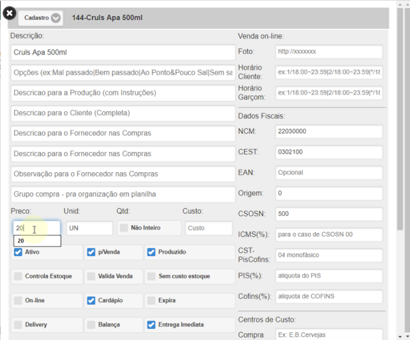Click the Preco field containing 20
This screenshot has width=410, height=340.
coord(37,228)
